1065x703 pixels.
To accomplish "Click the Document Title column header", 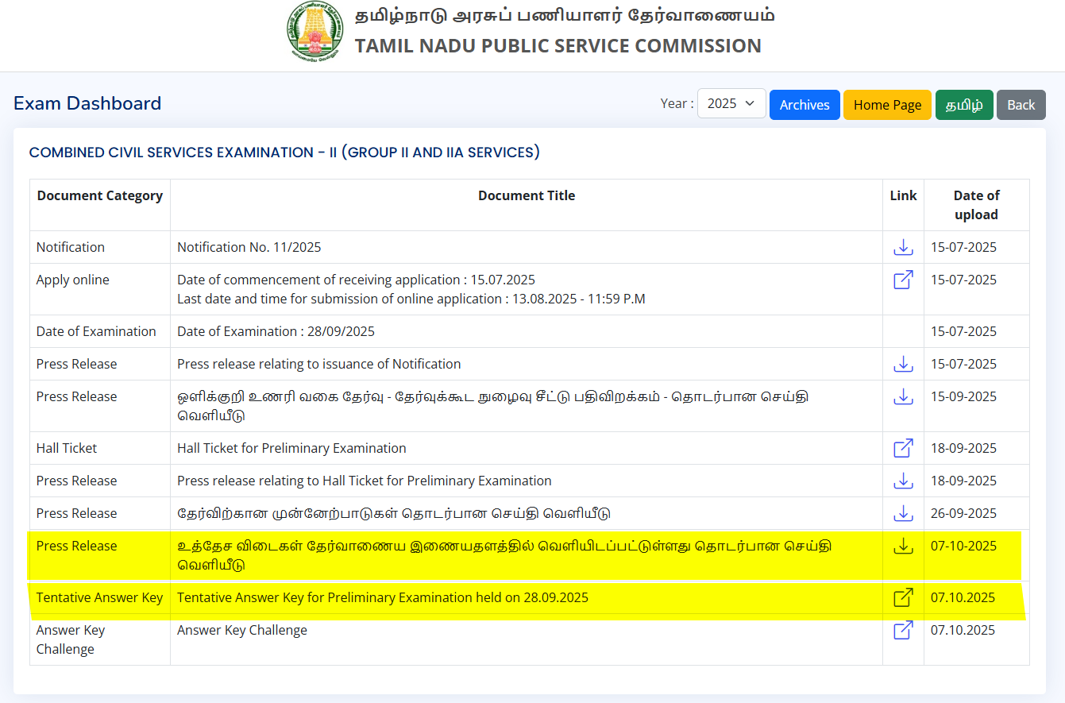I will (526, 195).
